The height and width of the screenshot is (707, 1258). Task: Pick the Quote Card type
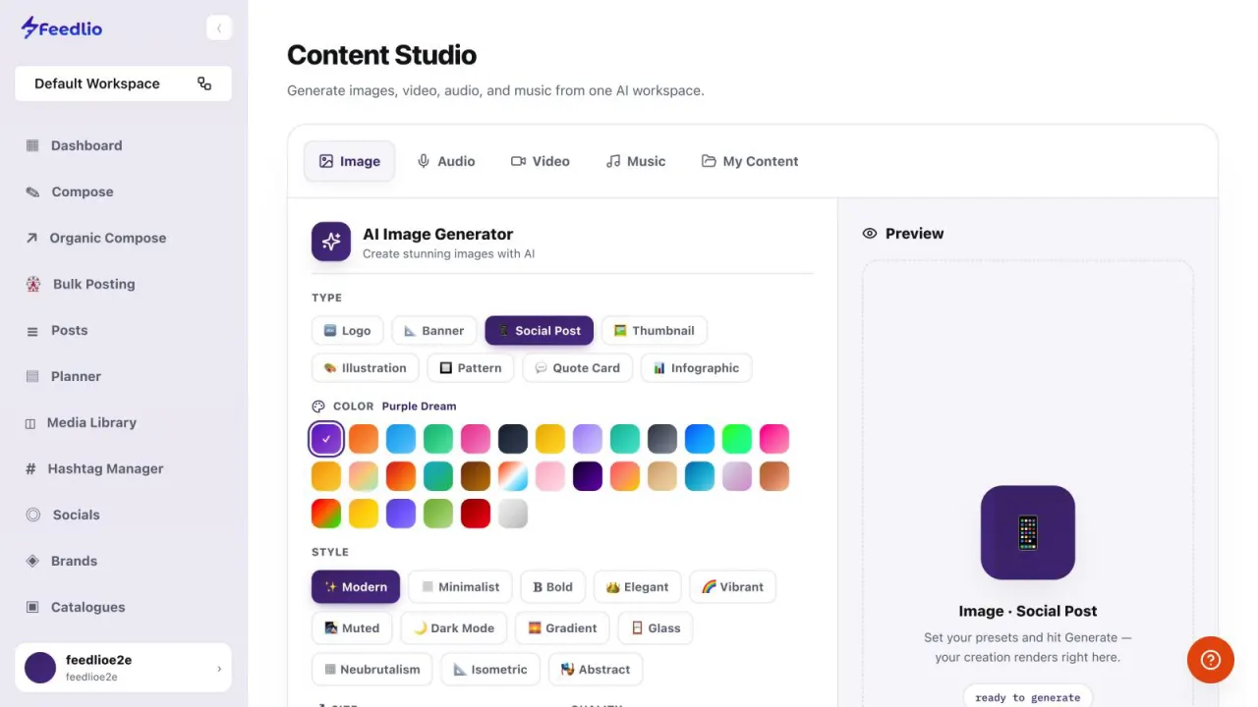pyautogui.click(x=577, y=368)
